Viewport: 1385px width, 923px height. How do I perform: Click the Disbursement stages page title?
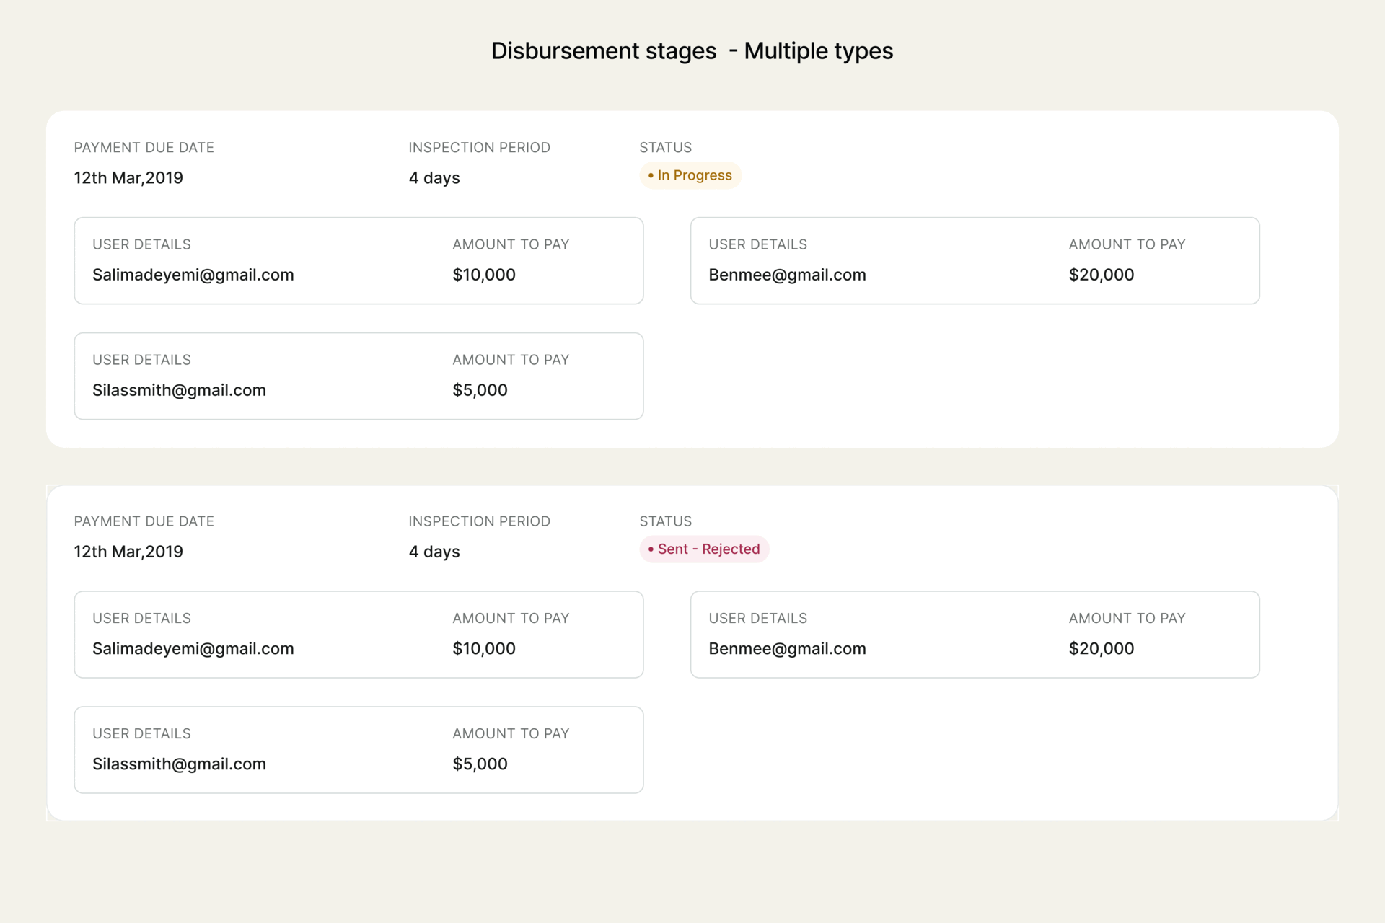(692, 51)
